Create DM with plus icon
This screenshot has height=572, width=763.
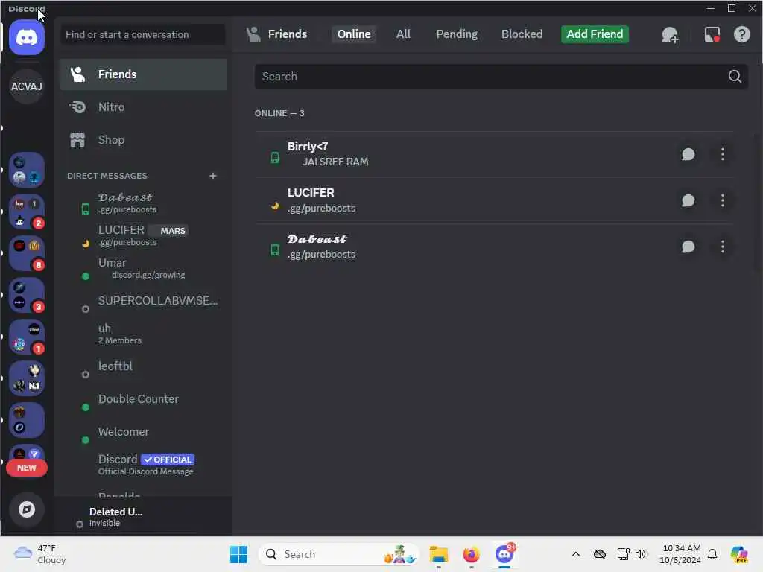(x=212, y=176)
